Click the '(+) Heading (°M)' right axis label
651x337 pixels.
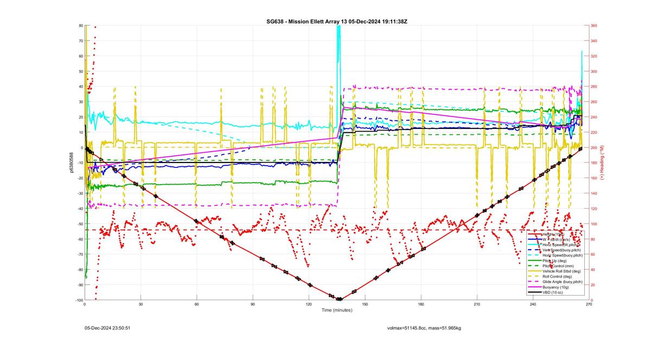601,163
